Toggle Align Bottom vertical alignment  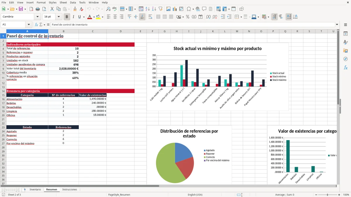(142, 17)
